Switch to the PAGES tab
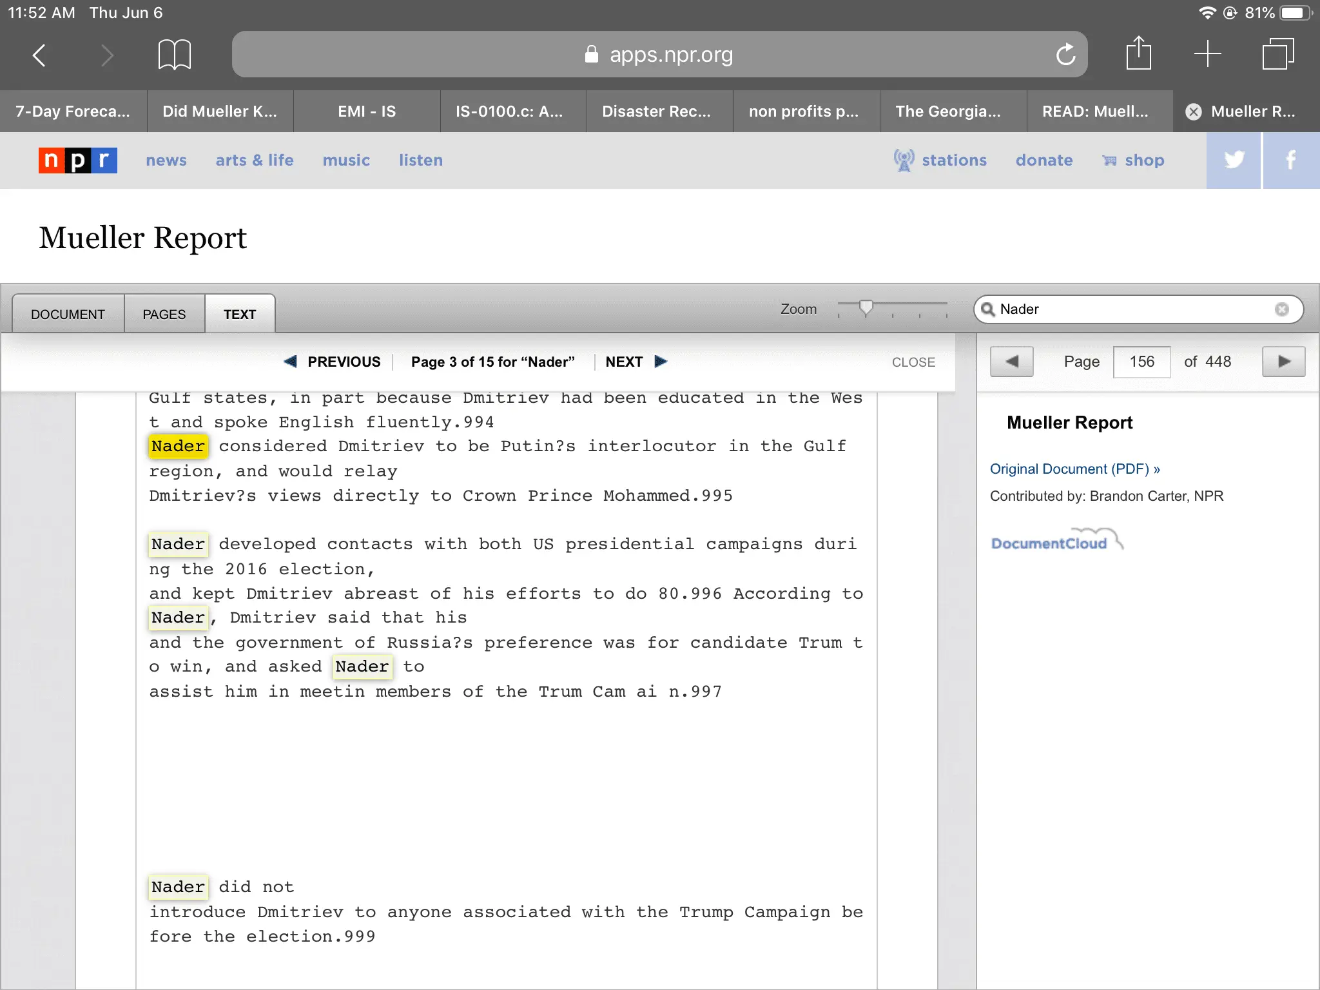This screenshot has width=1320, height=990. tap(164, 314)
